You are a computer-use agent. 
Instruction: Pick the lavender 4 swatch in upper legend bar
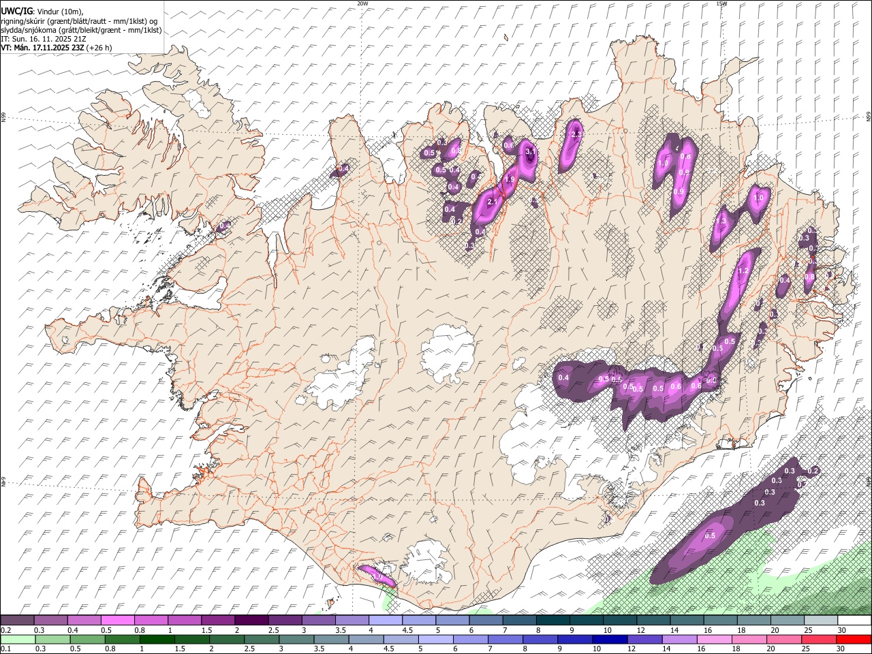(384, 621)
